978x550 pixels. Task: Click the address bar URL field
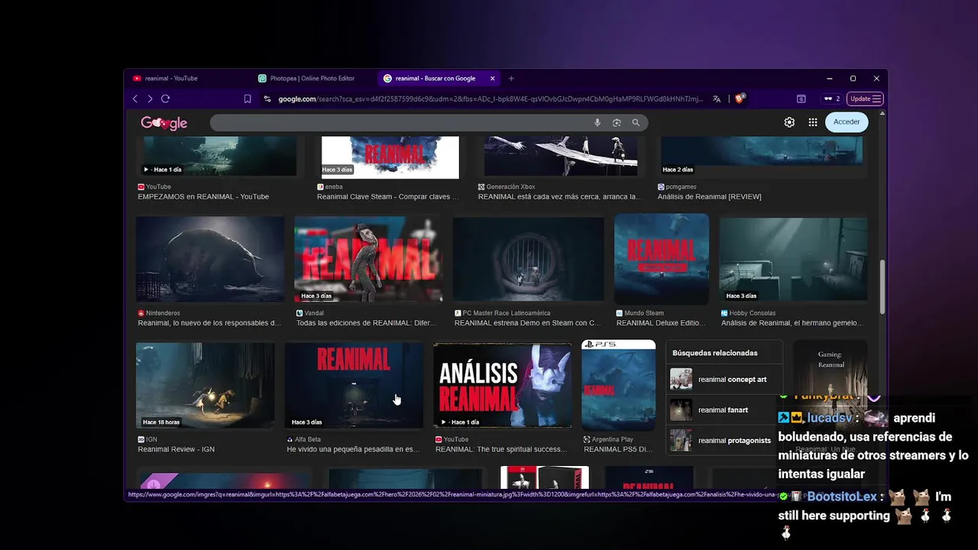[x=489, y=99]
